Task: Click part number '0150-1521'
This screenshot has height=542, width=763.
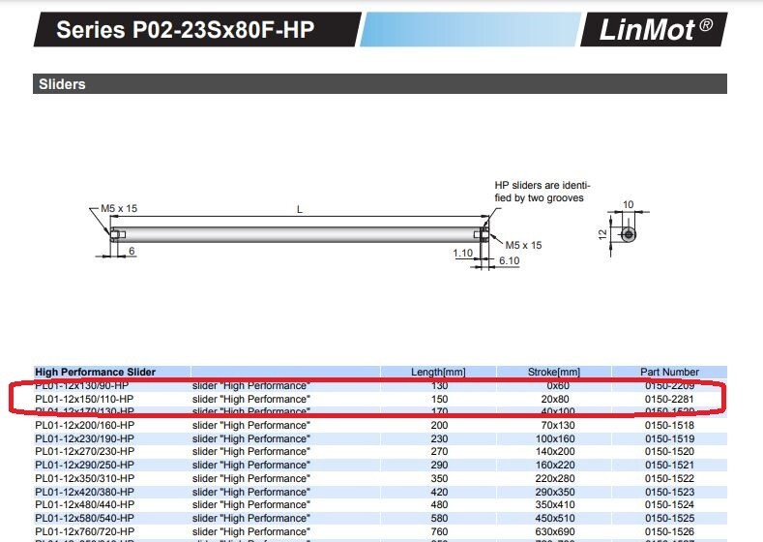Action: pyautogui.click(x=669, y=466)
